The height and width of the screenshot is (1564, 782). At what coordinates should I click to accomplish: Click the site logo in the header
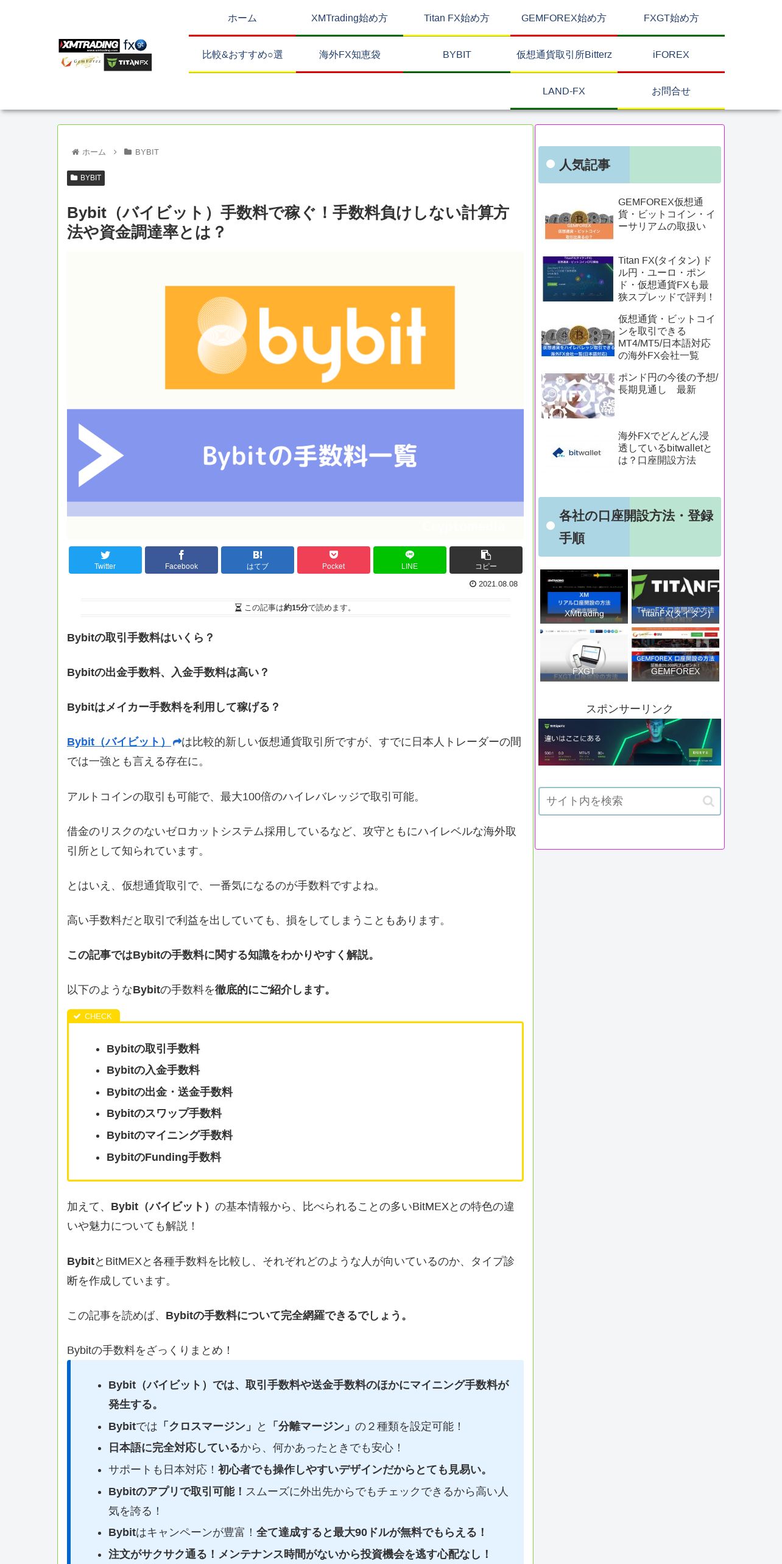[105, 55]
